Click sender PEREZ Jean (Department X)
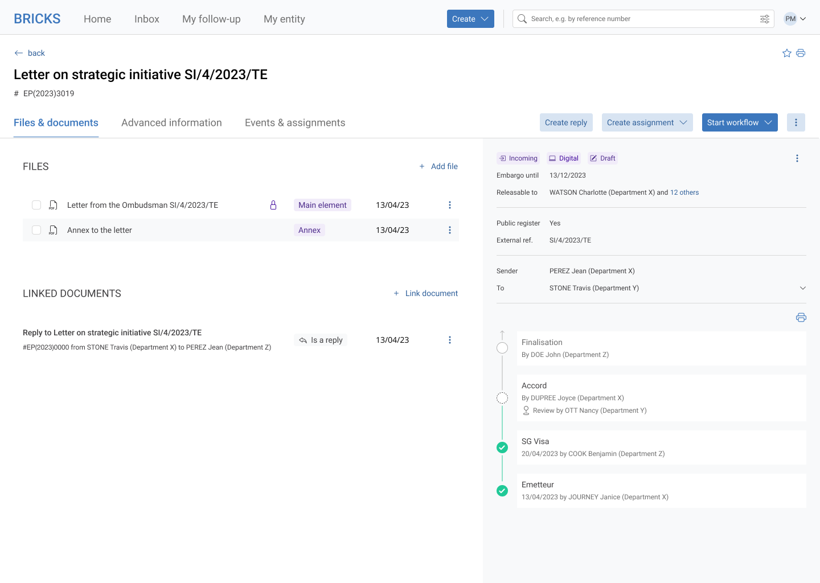The height and width of the screenshot is (583, 820). pyautogui.click(x=592, y=271)
